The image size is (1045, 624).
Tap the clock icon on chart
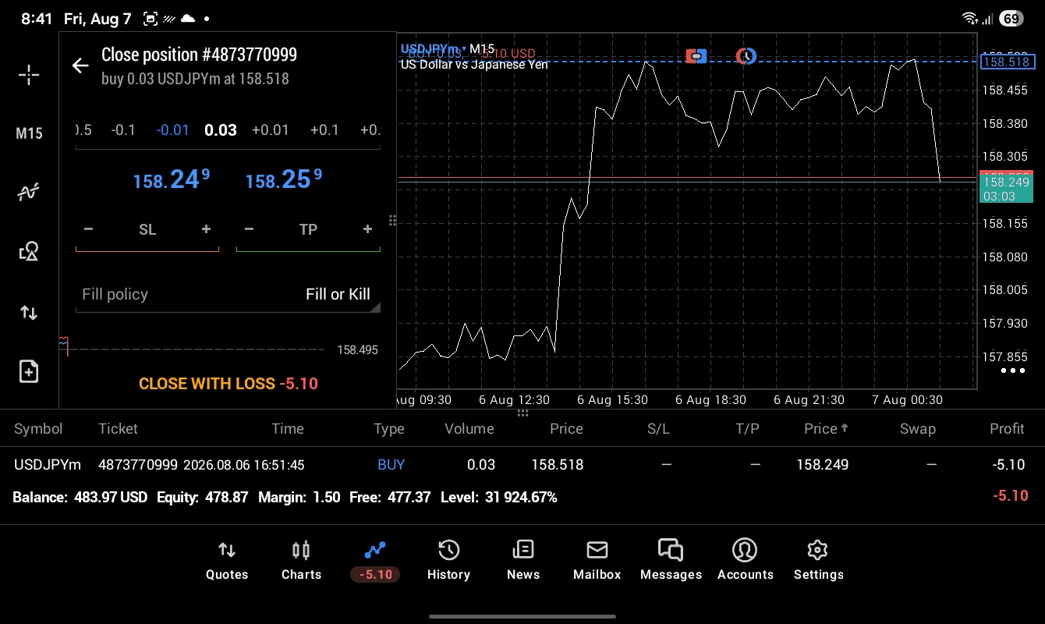pos(746,56)
